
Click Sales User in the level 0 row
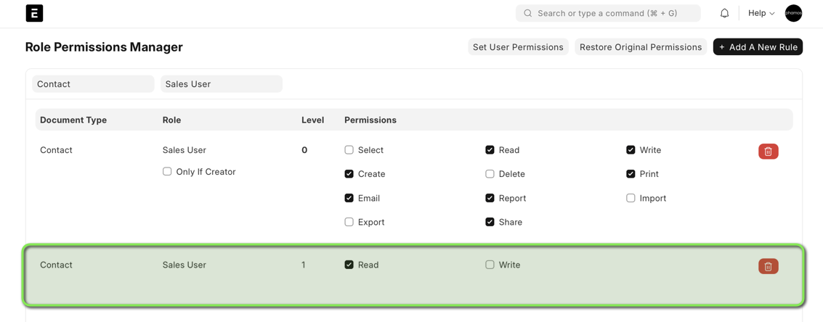pos(185,150)
